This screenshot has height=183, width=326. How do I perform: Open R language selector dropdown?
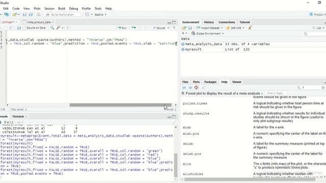[184, 33]
